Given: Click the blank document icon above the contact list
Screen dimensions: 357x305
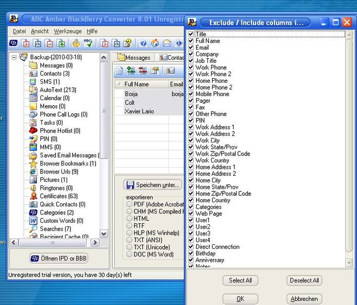Looking at the screenshot, I should (120, 71).
